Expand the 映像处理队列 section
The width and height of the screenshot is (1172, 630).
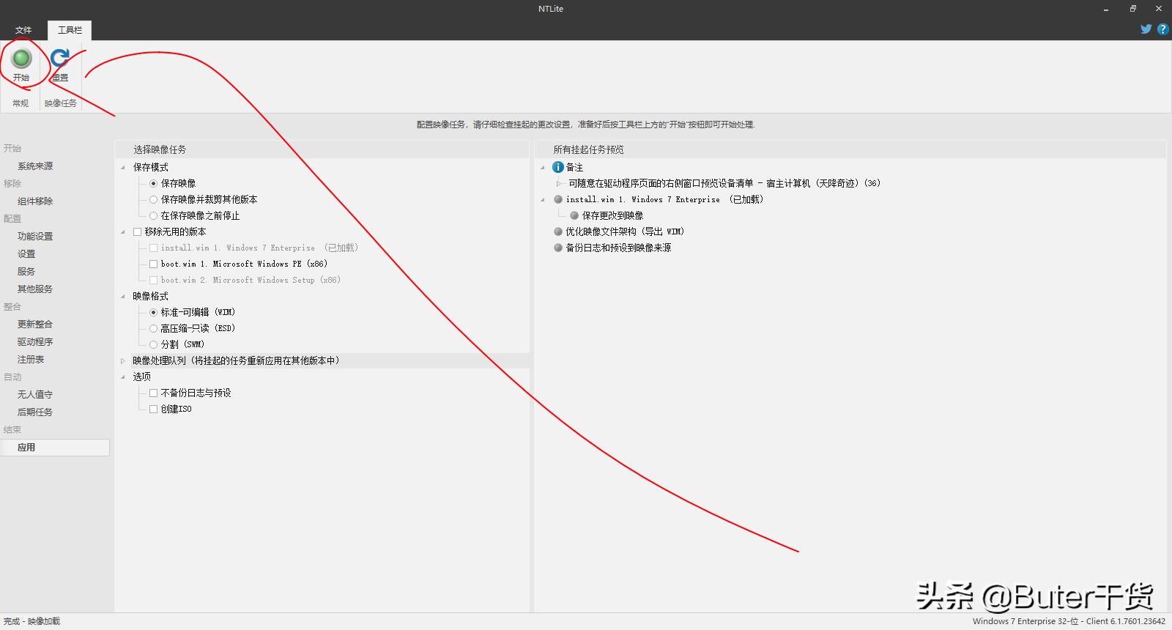coord(123,360)
